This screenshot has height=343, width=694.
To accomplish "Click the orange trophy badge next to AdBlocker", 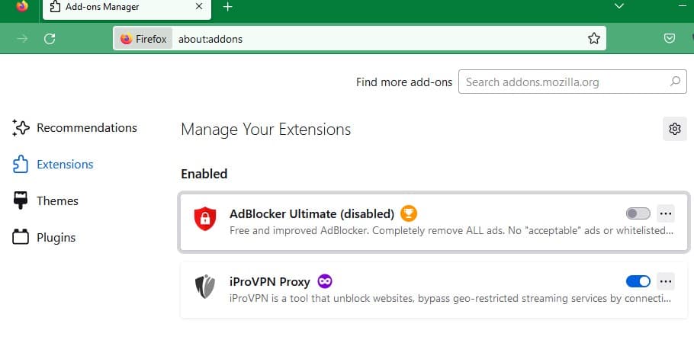I will 409,213.
